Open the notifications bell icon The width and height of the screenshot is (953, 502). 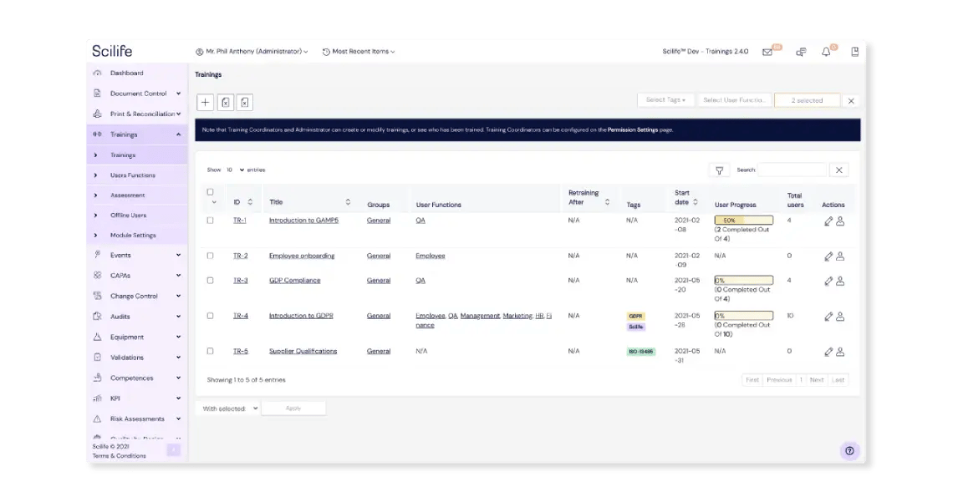(x=826, y=52)
